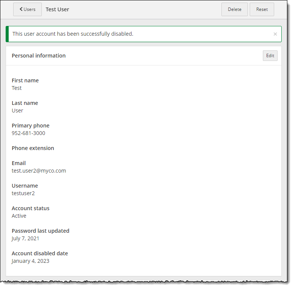Click the First name value Test
This screenshot has height=288, width=293.
(17, 88)
